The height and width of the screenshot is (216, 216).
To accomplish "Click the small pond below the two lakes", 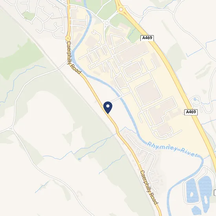I will tap(197, 211).
